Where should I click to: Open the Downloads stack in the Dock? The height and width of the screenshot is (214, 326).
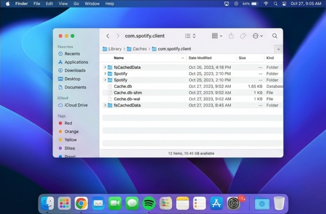(x=262, y=204)
